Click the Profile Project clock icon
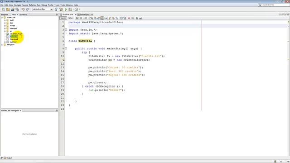The height and width of the screenshot is (163, 290). (x=76, y=9)
